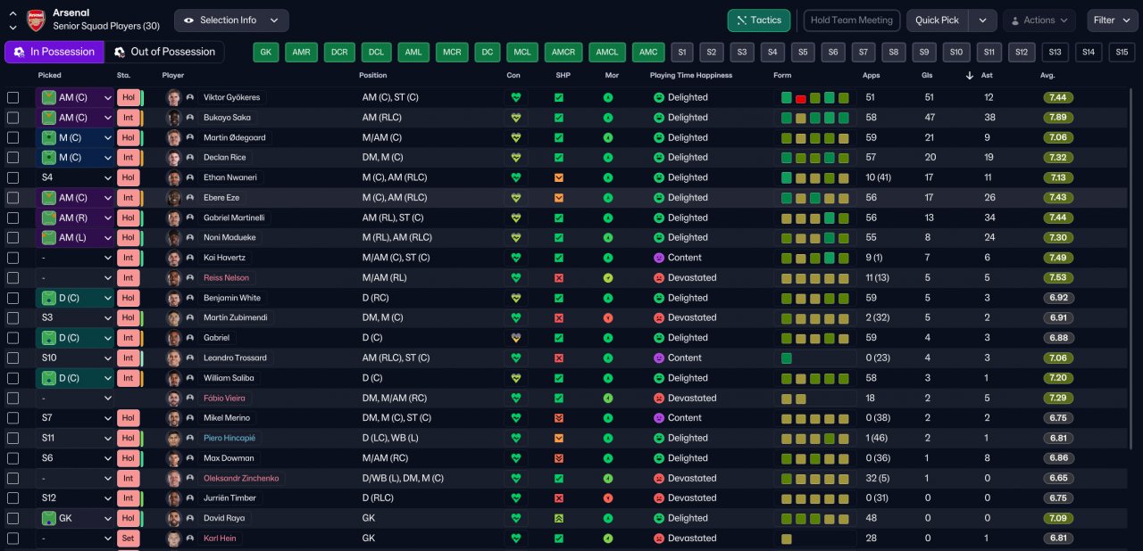1143x551 pixels.
Task: Select Declan Rice's row checkbox
Action: point(13,158)
